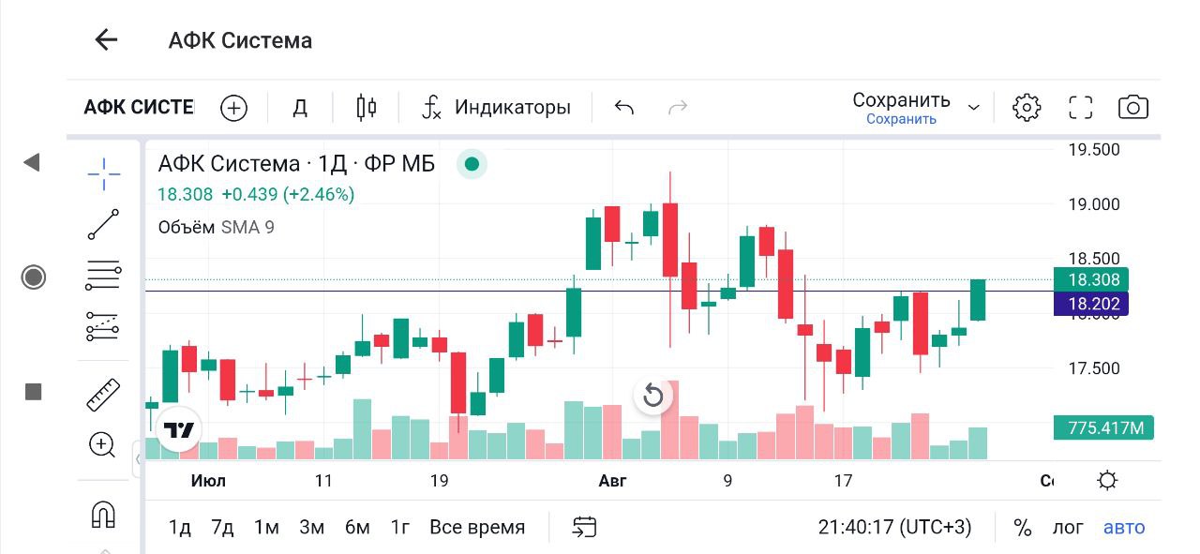Expand the Сохранить dropdown arrow
The width and height of the screenshot is (1200, 554).
click(x=974, y=108)
